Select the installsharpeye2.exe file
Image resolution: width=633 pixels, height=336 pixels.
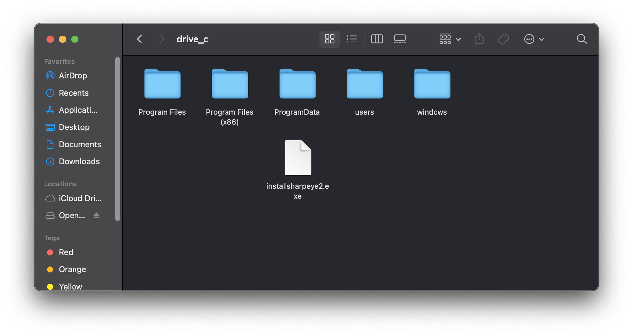pyautogui.click(x=298, y=158)
